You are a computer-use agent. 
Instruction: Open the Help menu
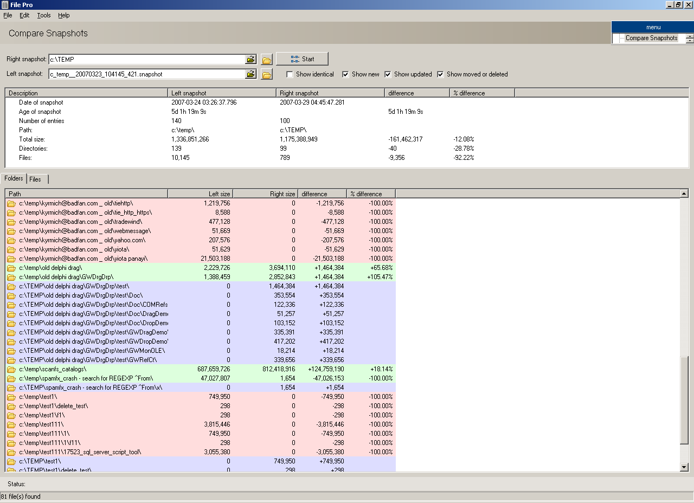[x=63, y=15]
